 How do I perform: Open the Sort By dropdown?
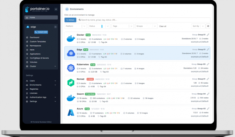[x=198, y=26]
